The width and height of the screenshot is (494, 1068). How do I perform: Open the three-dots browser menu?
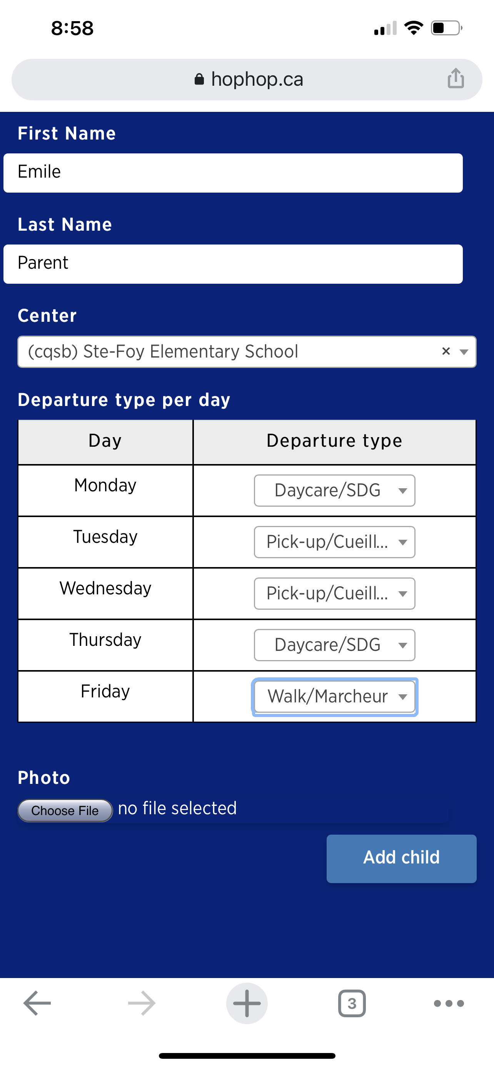[449, 1003]
